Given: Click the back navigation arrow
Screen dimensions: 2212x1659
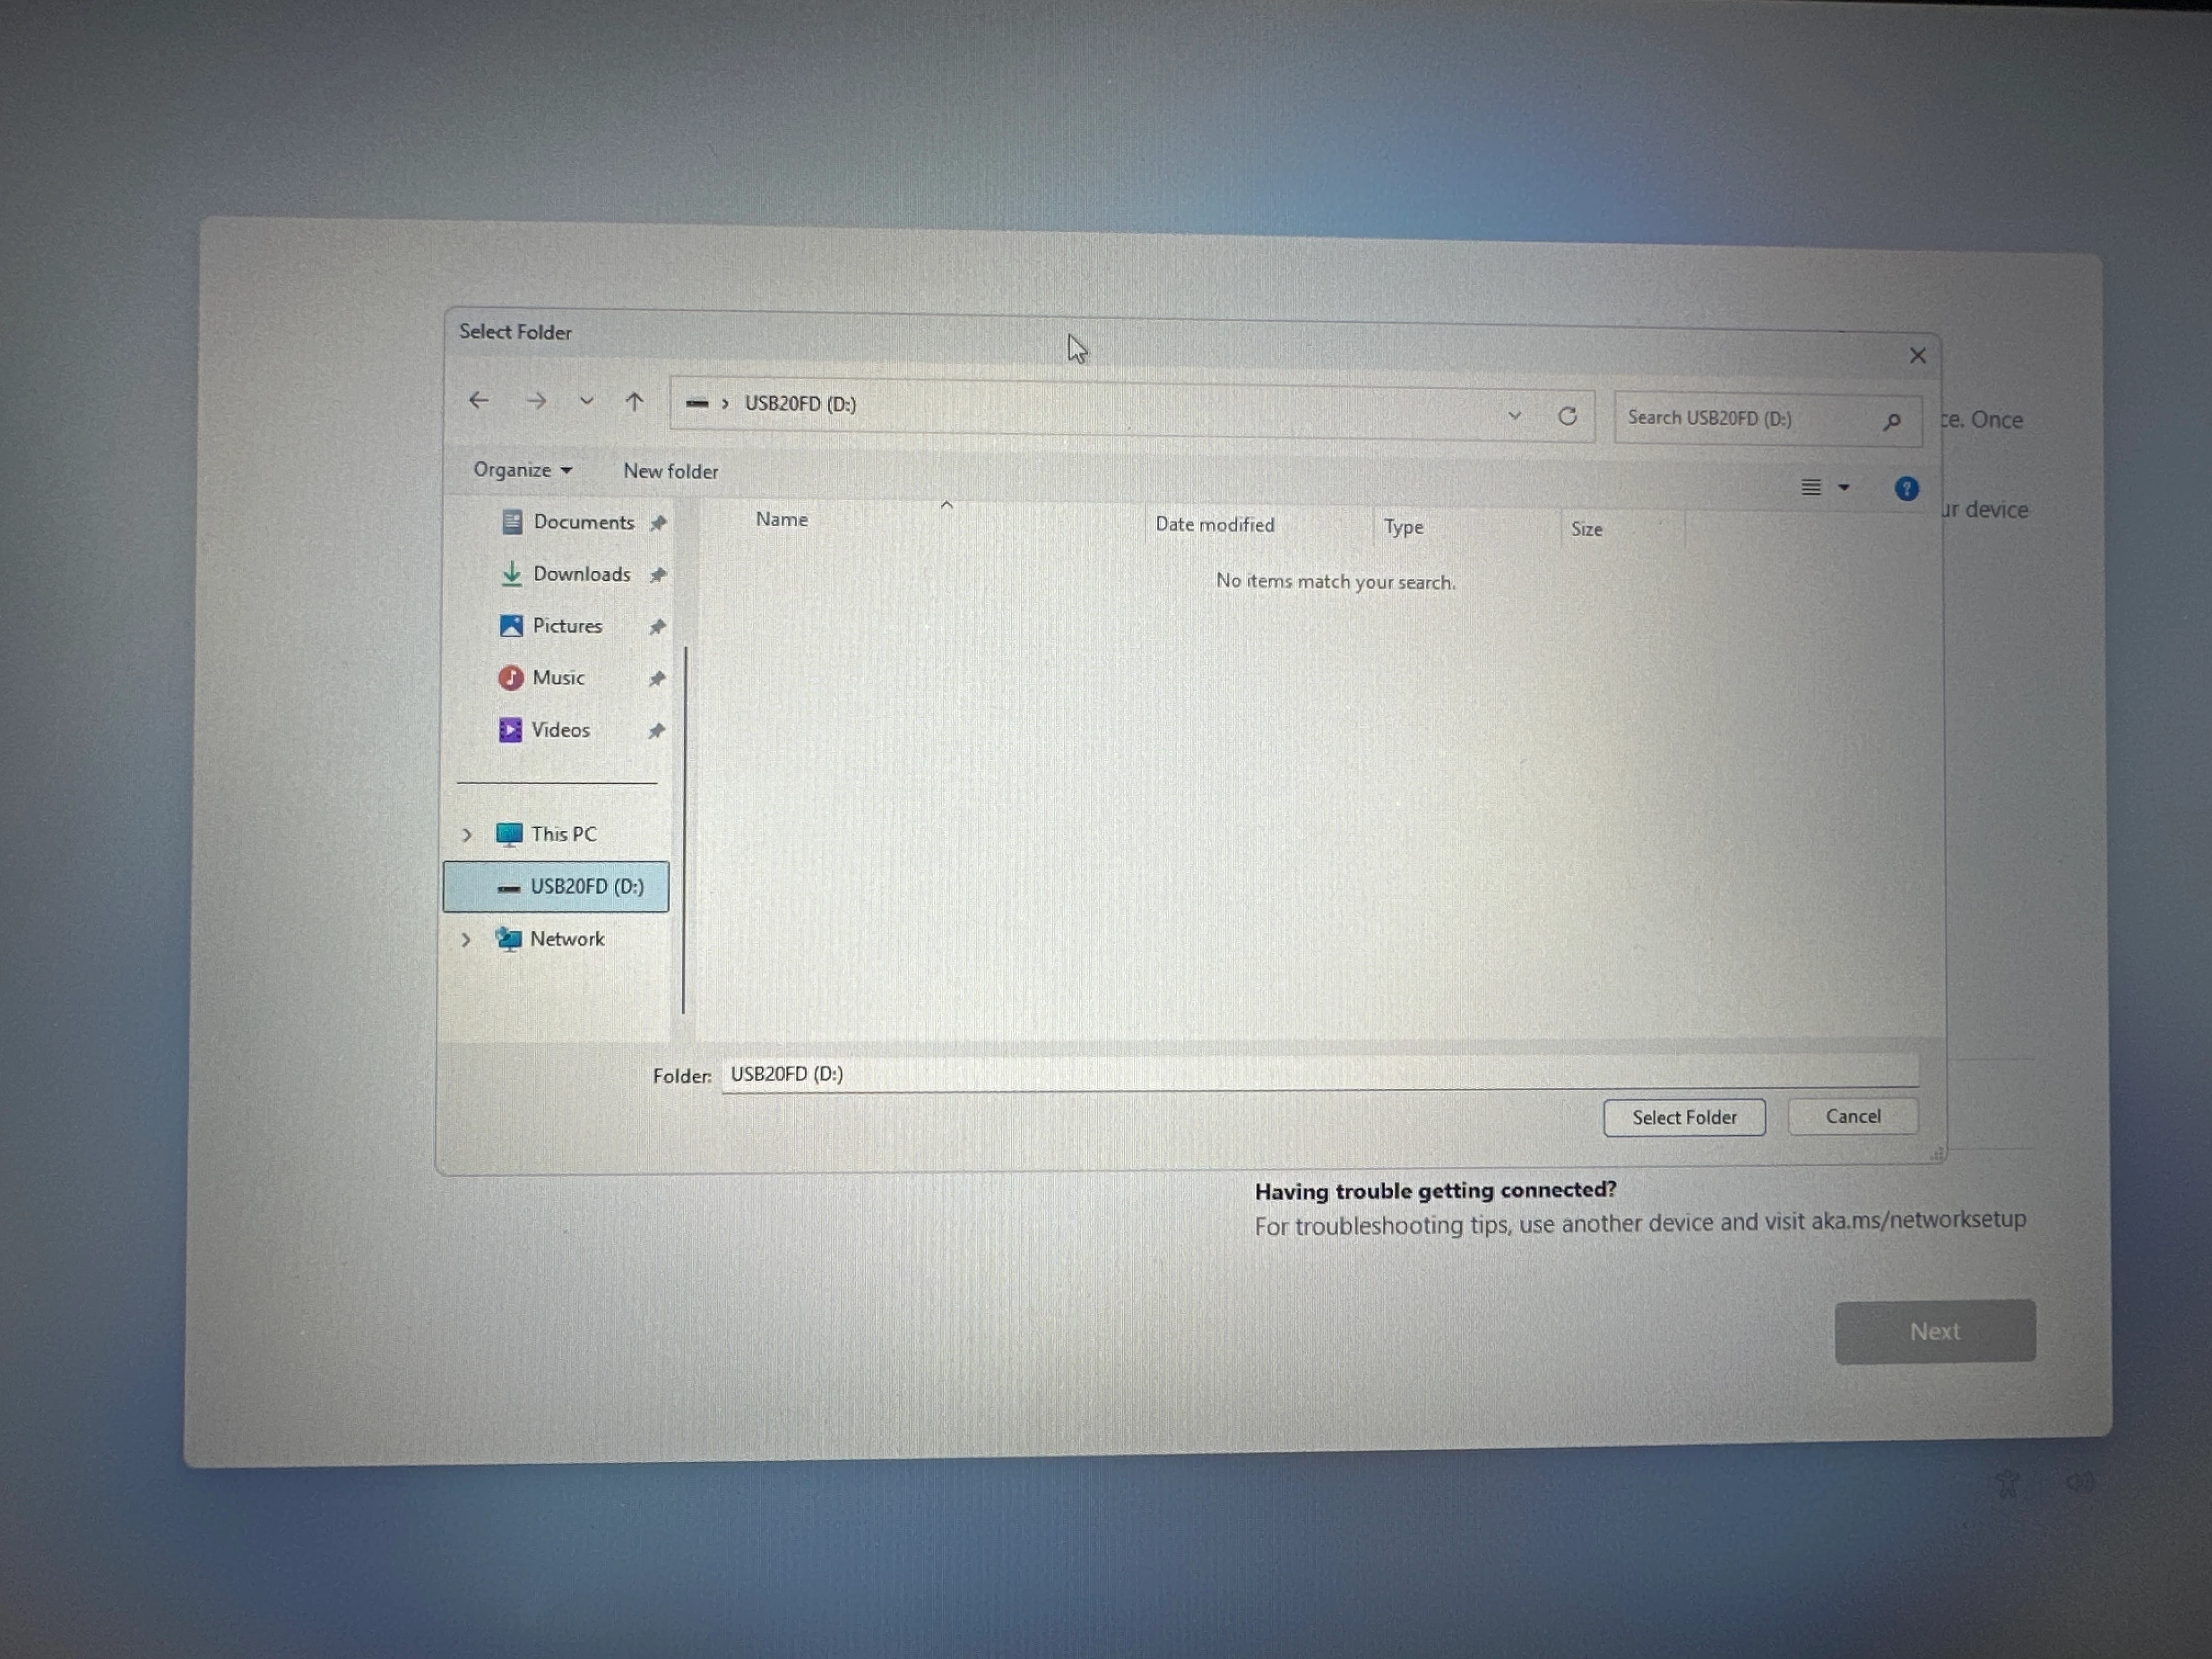Looking at the screenshot, I should tap(479, 401).
